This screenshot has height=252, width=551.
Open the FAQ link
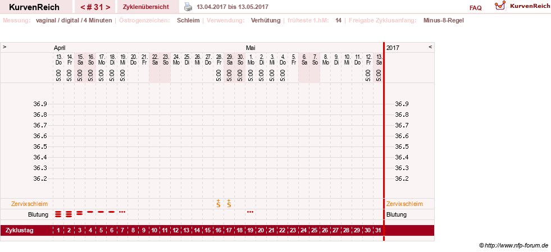click(475, 8)
